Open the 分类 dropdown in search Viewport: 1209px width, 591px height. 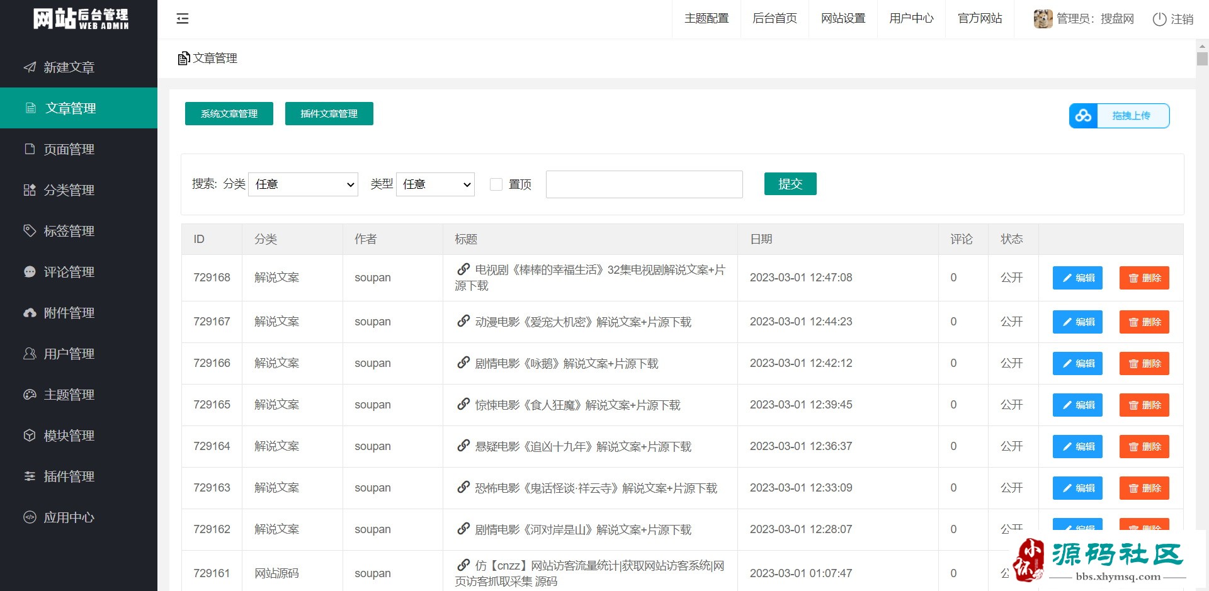click(x=303, y=184)
